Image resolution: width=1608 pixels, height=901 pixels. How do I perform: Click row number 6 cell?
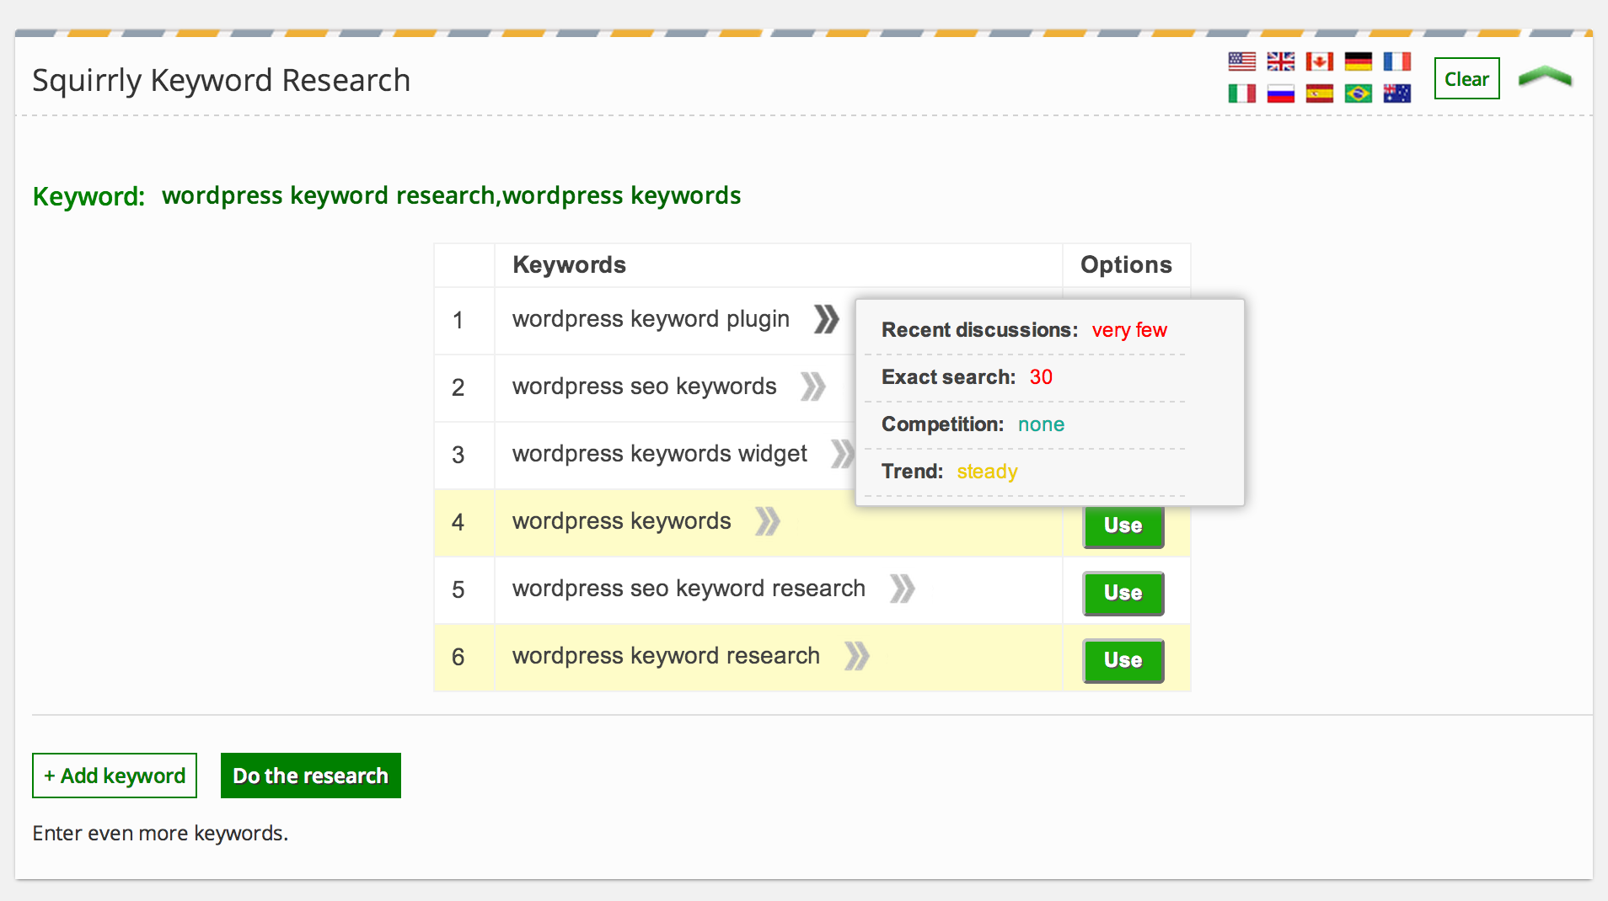coord(464,657)
